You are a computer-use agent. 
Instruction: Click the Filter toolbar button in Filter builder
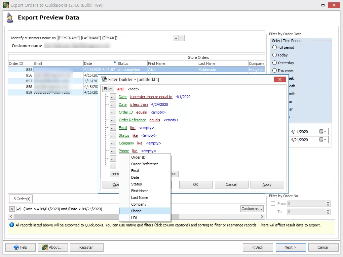pyautogui.click(x=108, y=89)
